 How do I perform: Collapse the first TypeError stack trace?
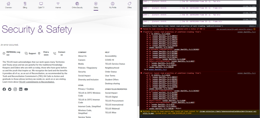coord(143,32)
